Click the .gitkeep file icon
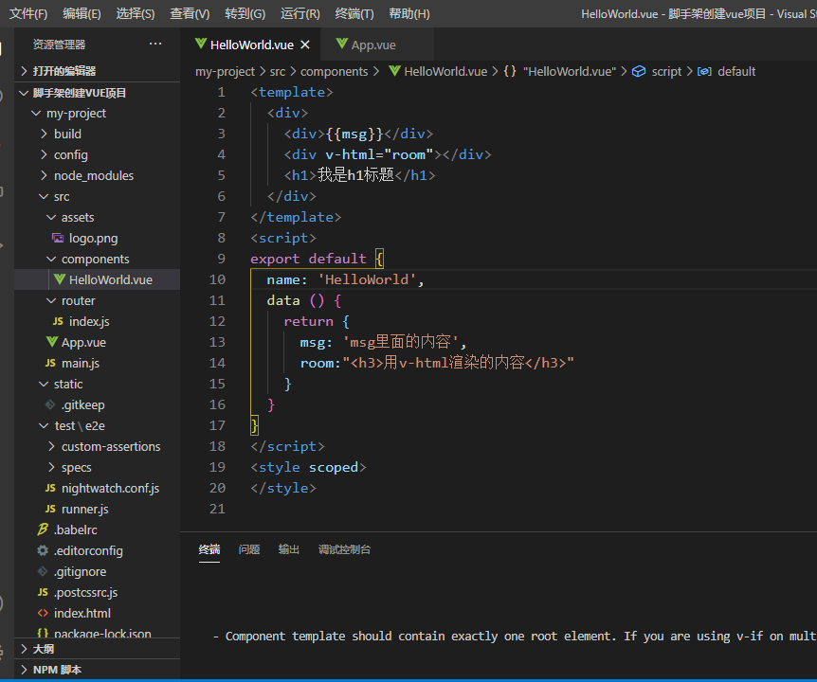 (50, 404)
